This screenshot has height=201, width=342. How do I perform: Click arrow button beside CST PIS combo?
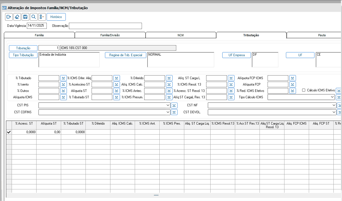pyautogui.click(x=174, y=105)
